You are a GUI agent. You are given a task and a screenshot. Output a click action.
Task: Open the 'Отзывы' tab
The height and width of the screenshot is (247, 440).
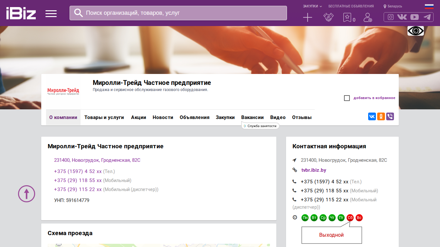tap(302, 117)
